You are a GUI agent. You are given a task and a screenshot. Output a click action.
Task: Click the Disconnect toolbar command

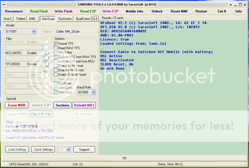pos(14,11)
